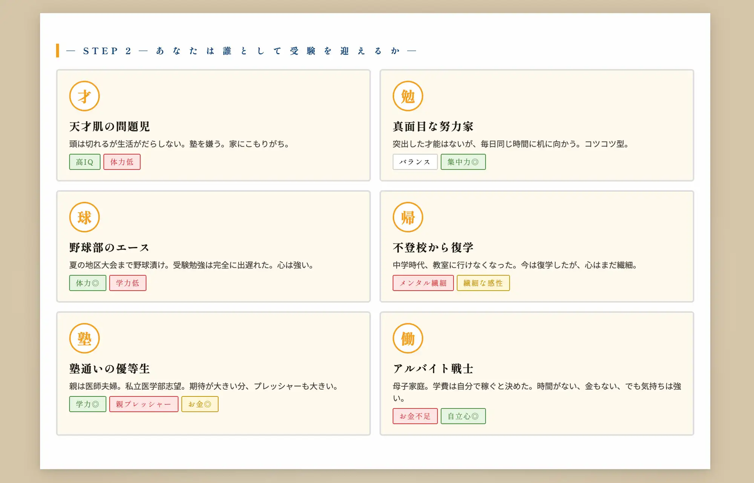Image resolution: width=754 pixels, height=483 pixels.
Task: Click the メンタル繊細 tag
Action: [x=423, y=283]
